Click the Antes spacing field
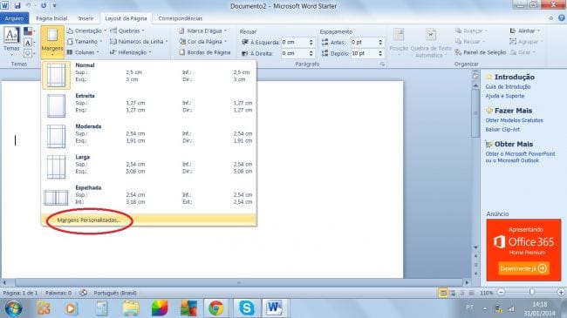567x318 pixels. tap(364, 43)
